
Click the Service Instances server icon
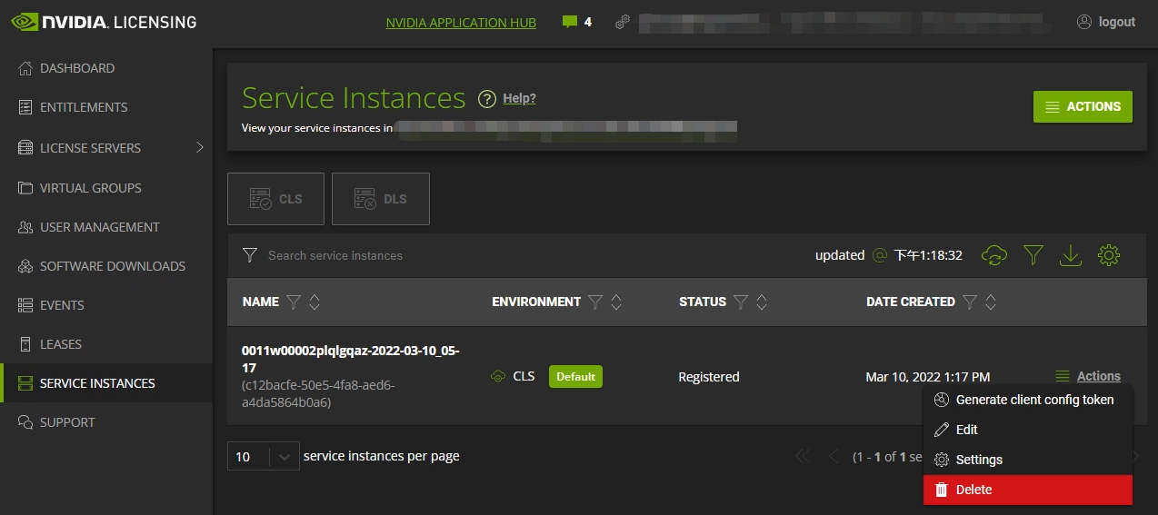[x=25, y=383]
